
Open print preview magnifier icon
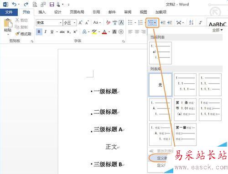pyautogui.click(x=35, y=5)
